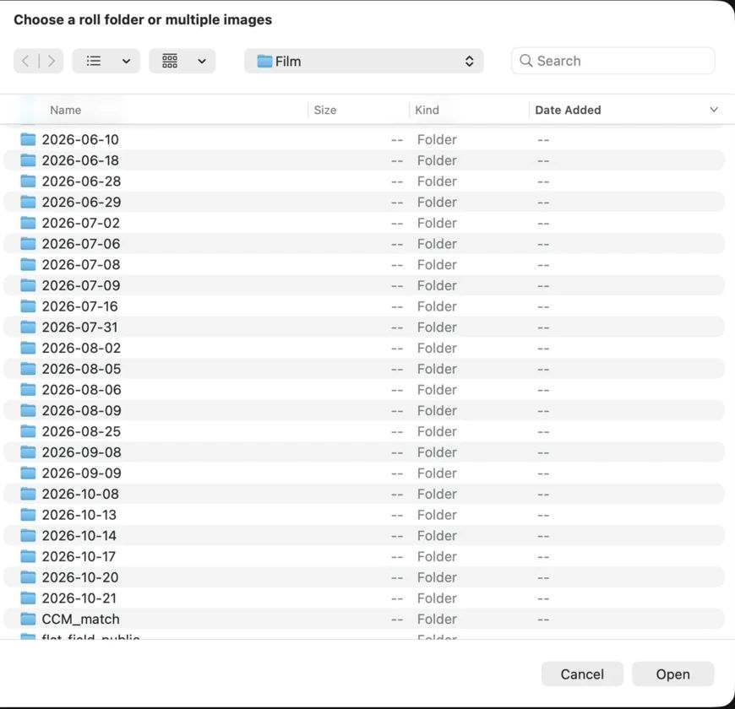Sort the list by Date Added column

point(568,110)
